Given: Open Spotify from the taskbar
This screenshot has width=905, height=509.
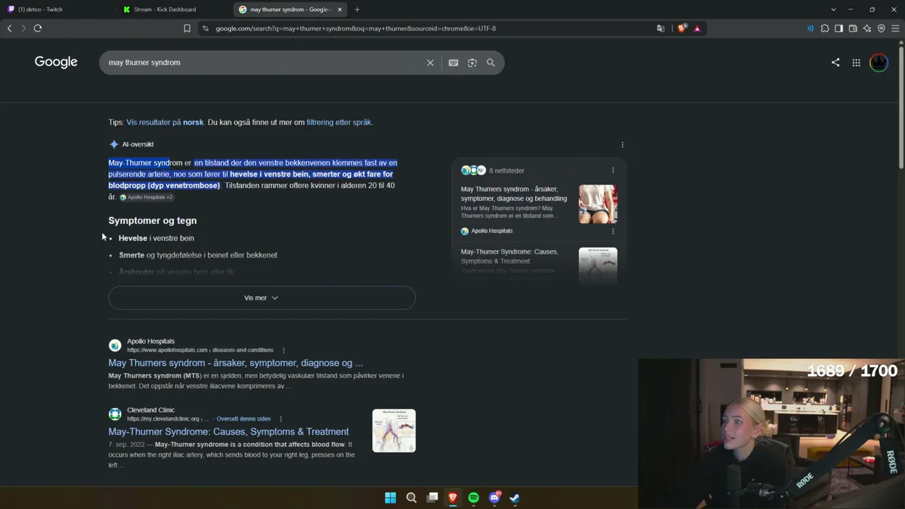Looking at the screenshot, I should point(474,498).
